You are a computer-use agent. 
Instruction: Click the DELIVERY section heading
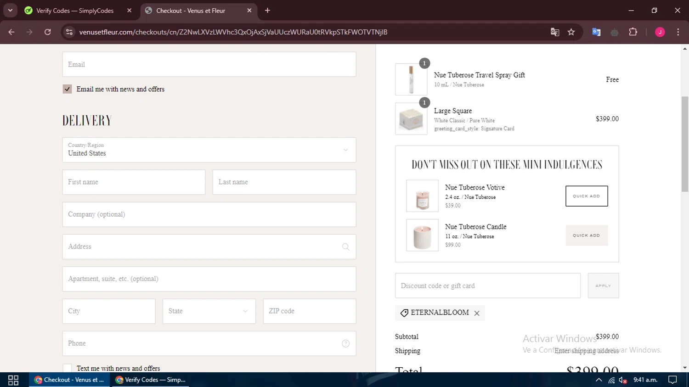point(87,121)
